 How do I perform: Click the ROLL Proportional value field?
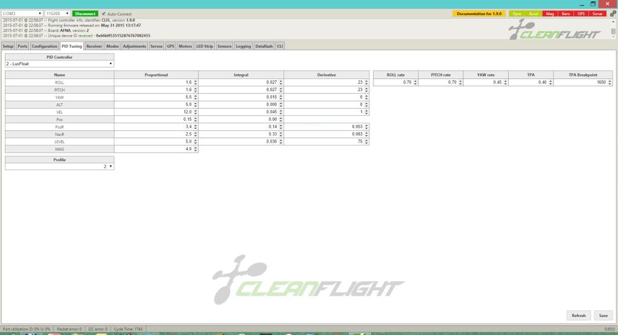pyautogui.click(x=153, y=82)
